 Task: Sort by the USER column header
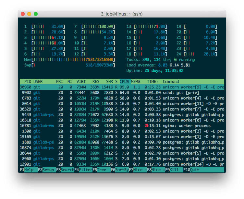click(x=38, y=82)
